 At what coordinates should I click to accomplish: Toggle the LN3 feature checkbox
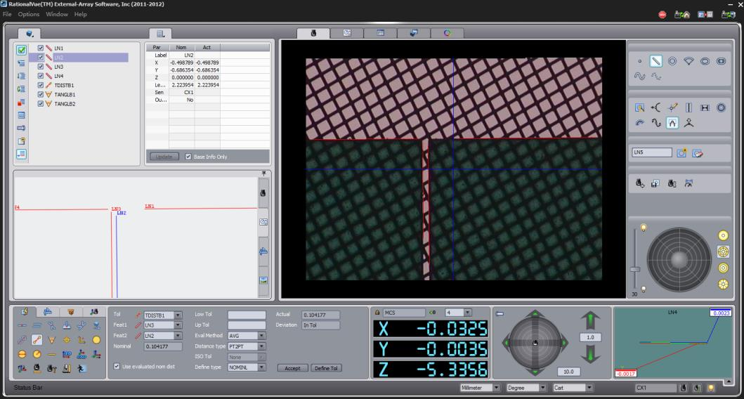click(40, 67)
